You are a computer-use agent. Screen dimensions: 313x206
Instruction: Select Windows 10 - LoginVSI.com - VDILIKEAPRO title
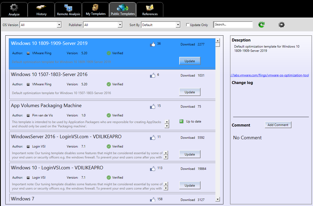click(57, 168)
